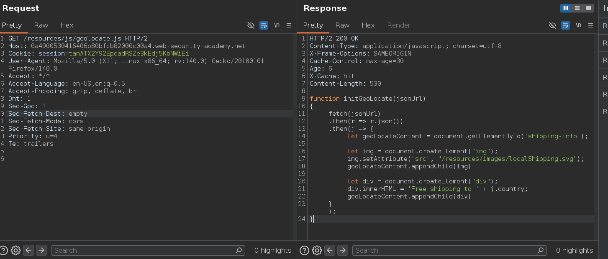608x259 pixels.
Task: Toggle \n newline display in Response panel
Action: pos(578,25)
